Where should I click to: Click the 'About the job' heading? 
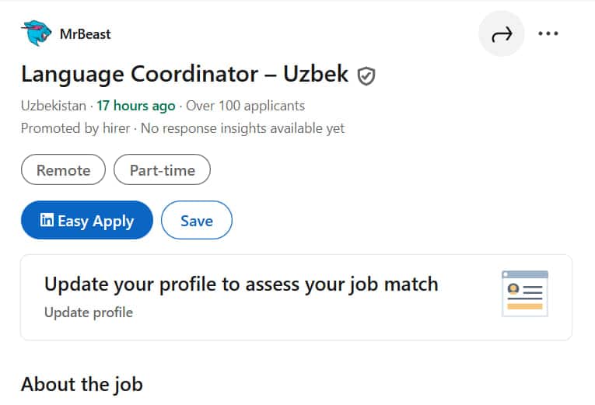pos(82,384)
